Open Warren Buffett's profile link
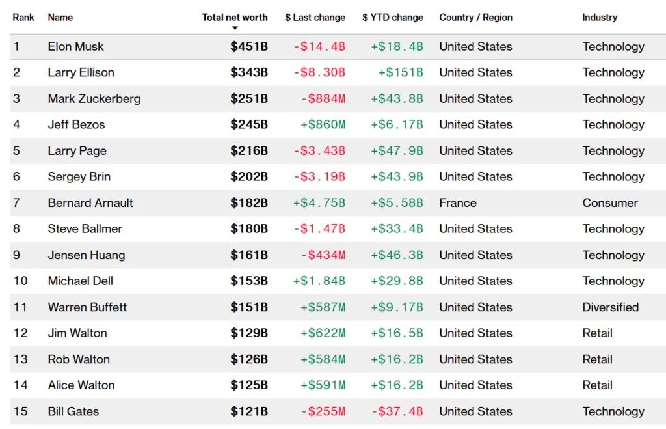Image resolution: width=666 pixels, height=429 pixels. click(87, 307)
